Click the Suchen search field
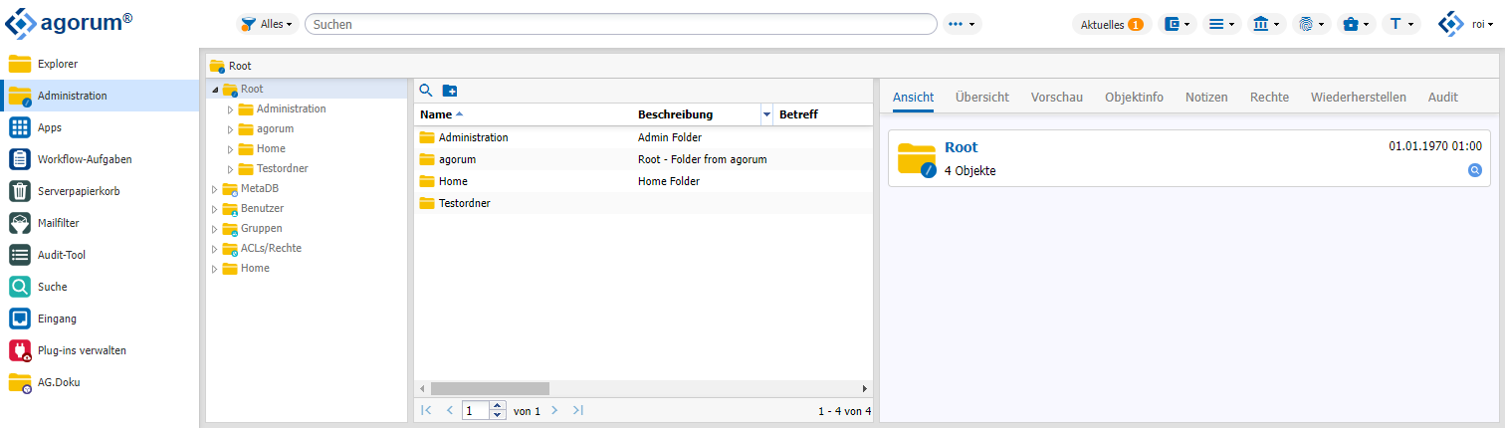This screenshot has height=428, width=1505. click(621, 24)
